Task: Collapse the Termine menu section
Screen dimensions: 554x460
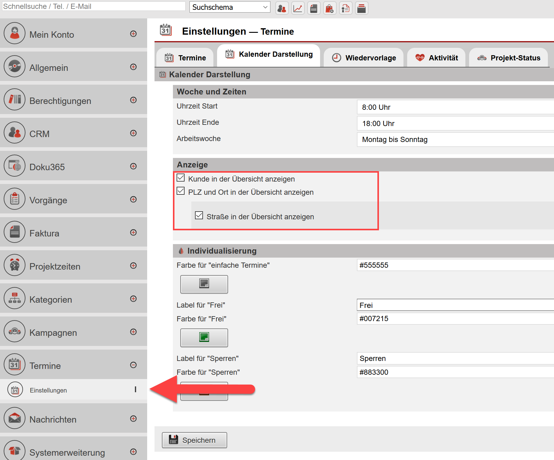Action: 133,365
